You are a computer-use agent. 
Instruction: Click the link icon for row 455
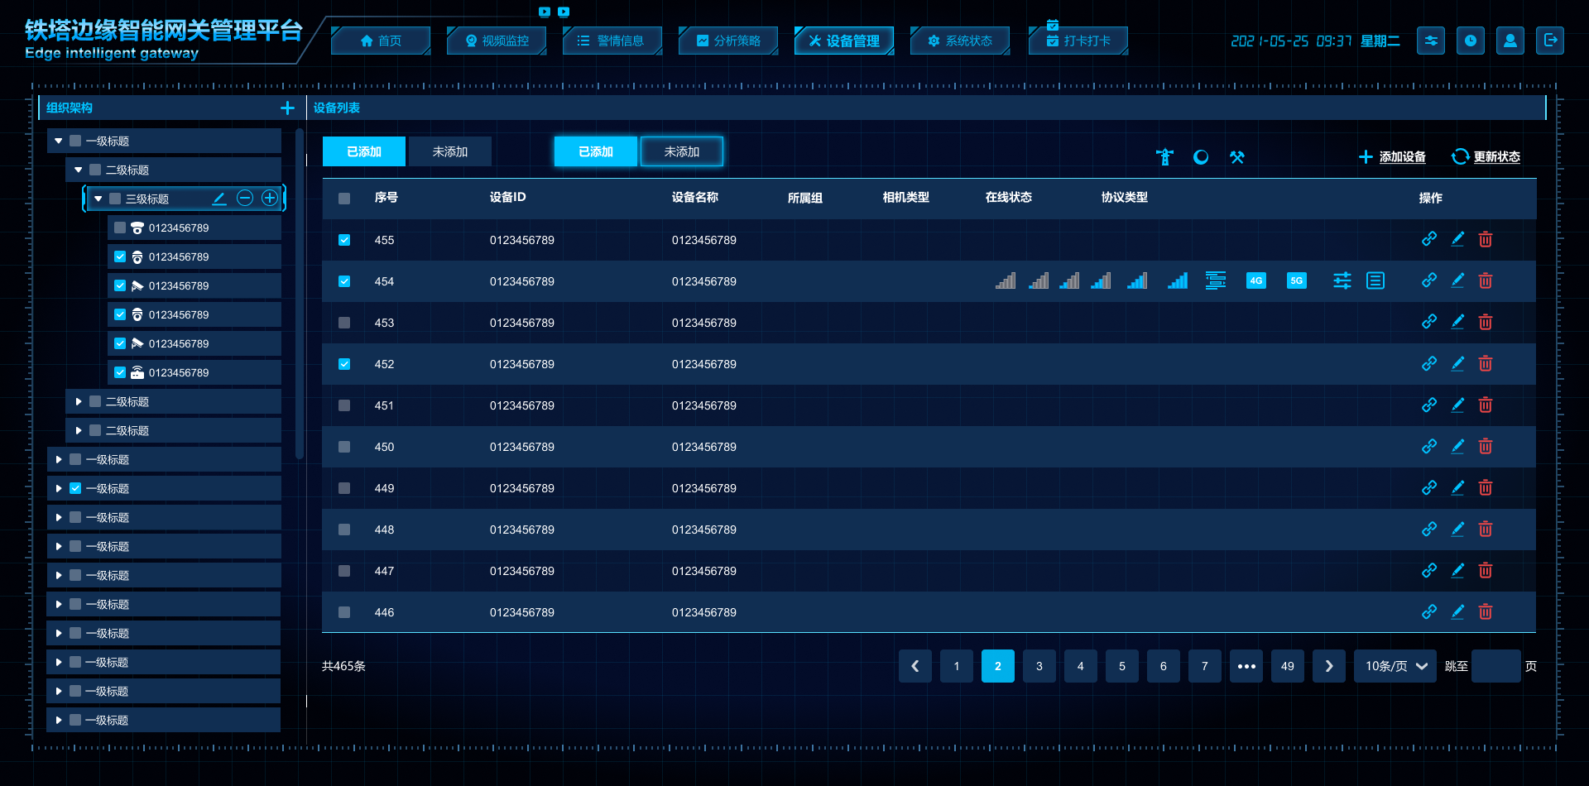point(1428,239)
